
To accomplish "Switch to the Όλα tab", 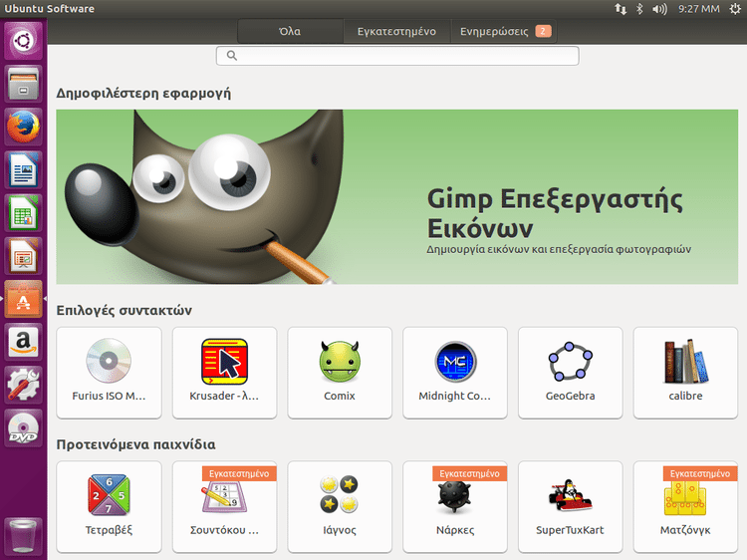I will (x=290, y=32).
